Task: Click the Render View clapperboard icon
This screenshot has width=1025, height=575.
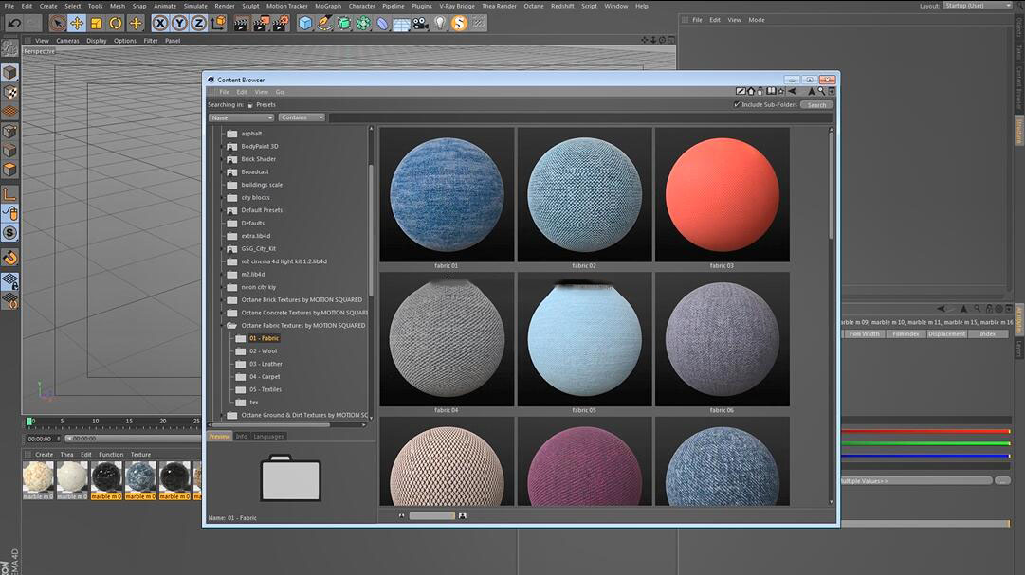Action: click(241, 25)
